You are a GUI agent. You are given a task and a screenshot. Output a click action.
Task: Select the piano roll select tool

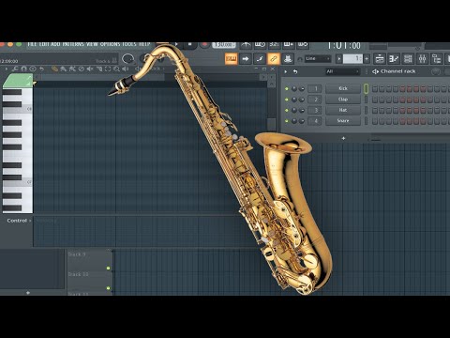click(x=108, y=69)
